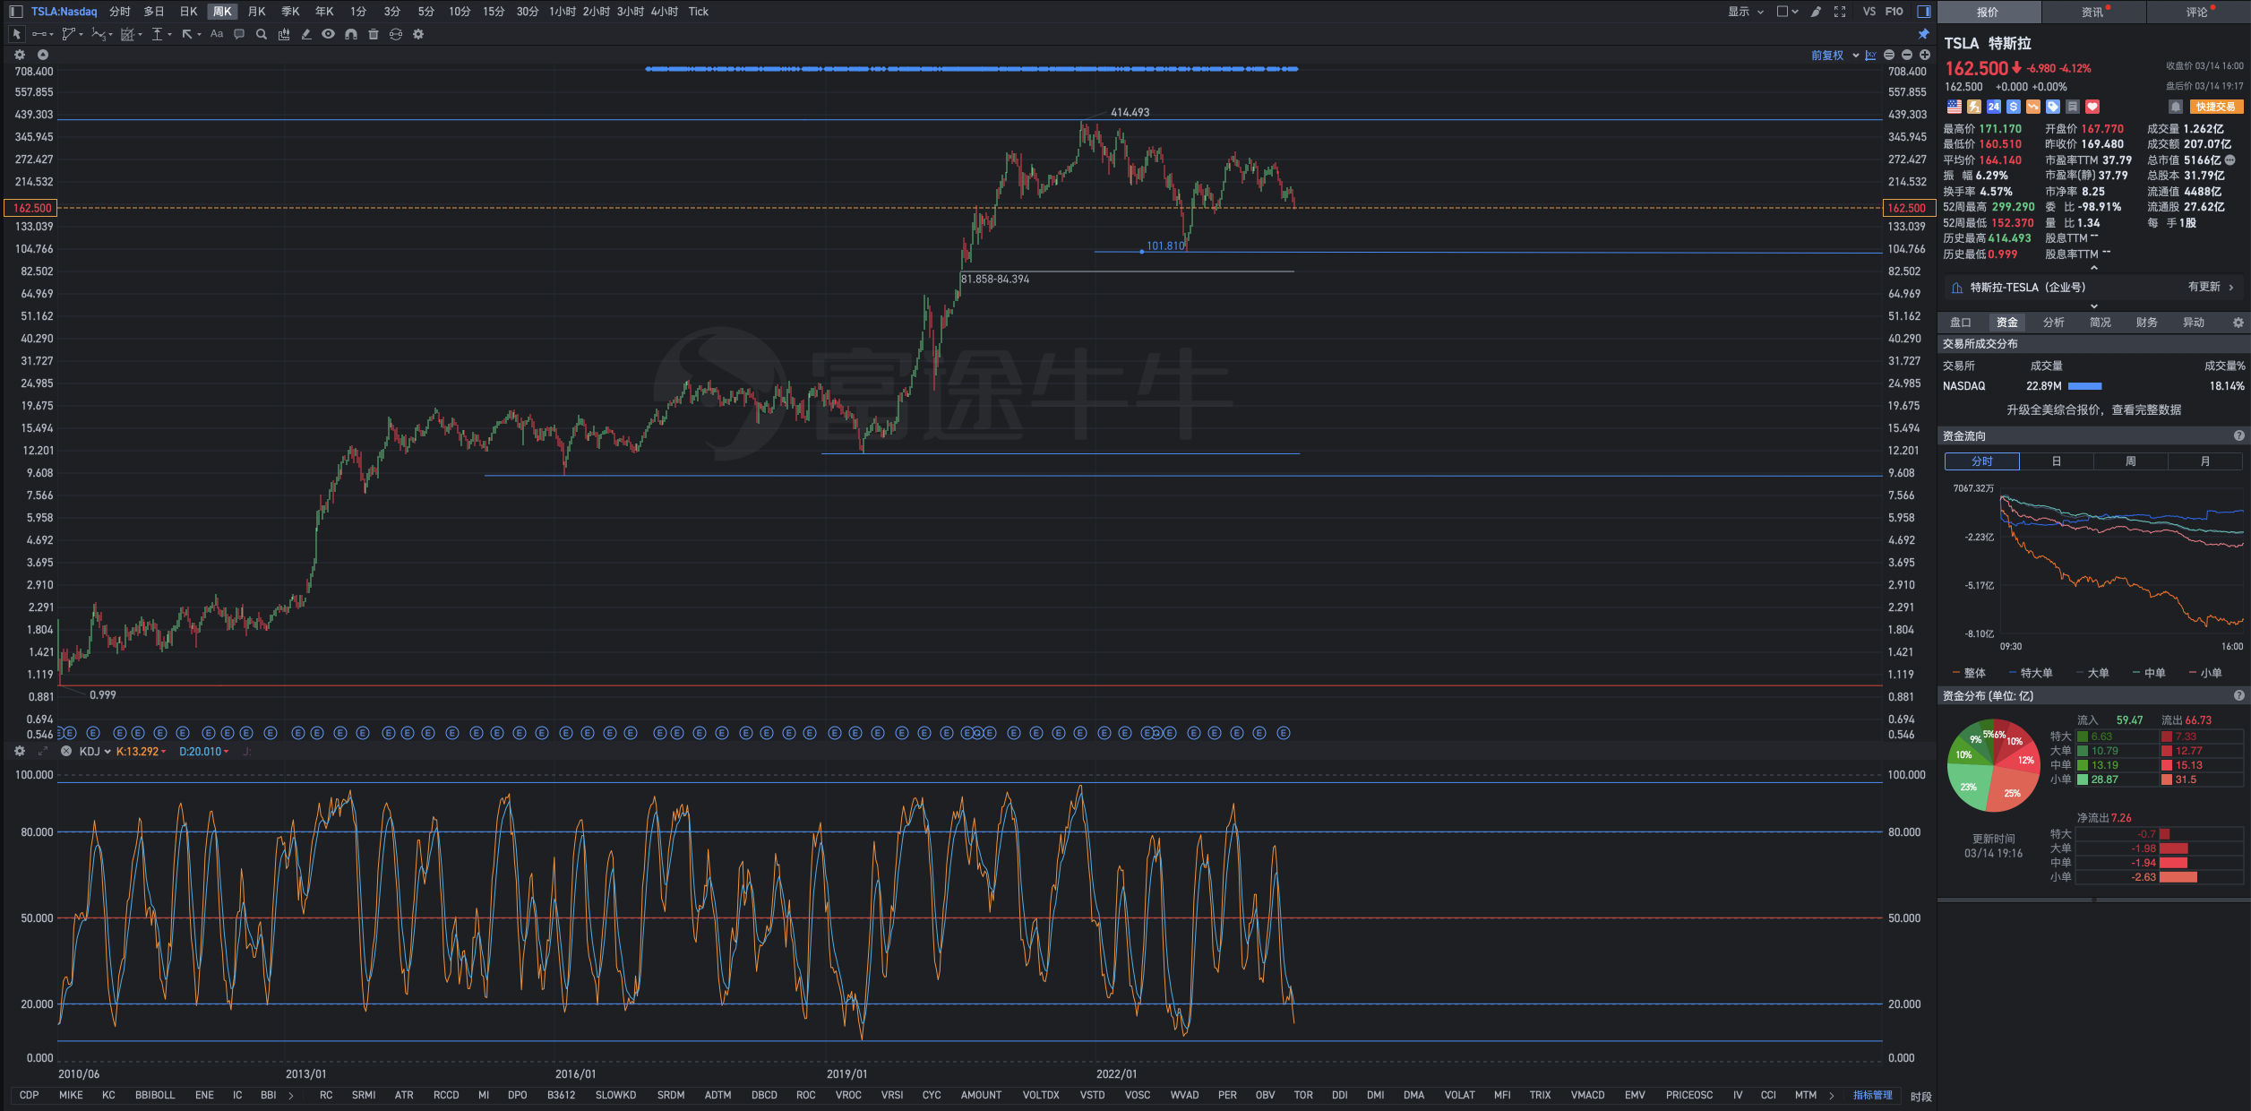
Task: Enable the magnet snap mode
Action: [351, 34]
